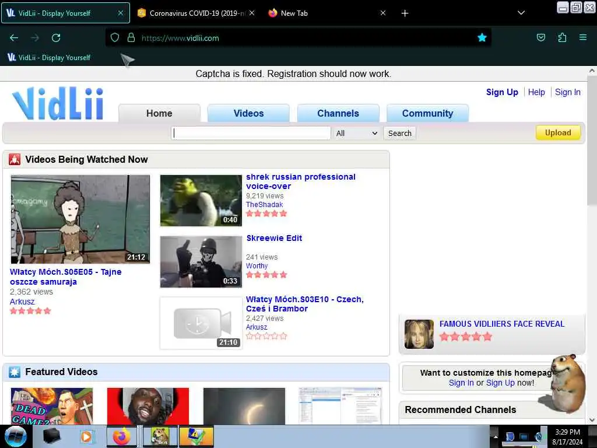The image size is (597, 448).
Task: Click the VidLii logo
Action: pos(58,103)
